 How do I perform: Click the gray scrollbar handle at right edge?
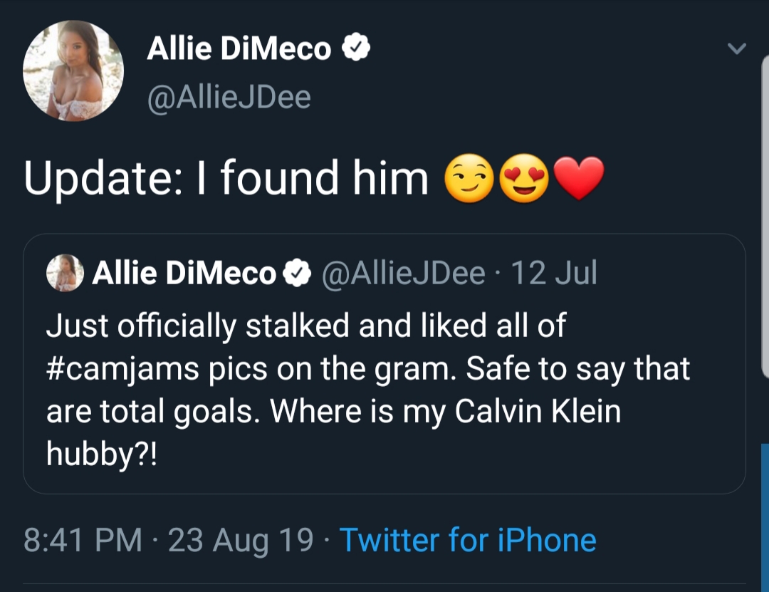click(765, 216)
